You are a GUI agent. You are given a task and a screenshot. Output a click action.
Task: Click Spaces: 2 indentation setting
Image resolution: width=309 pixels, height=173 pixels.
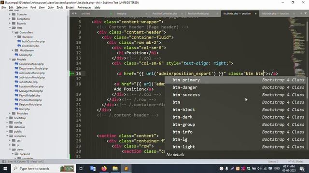(x=273, y=161)
